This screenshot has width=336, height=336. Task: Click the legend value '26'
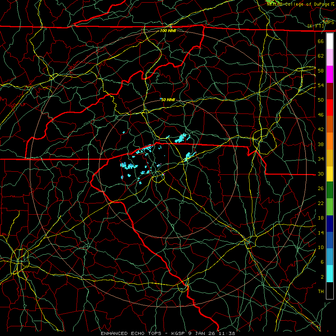pos(321,189)
